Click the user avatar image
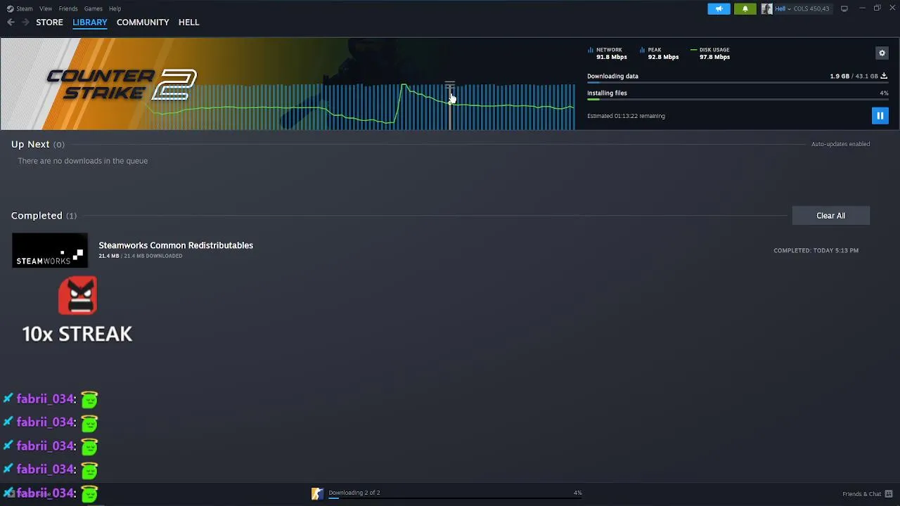Viewport: 900px width, 506px height. coord(766,8)
